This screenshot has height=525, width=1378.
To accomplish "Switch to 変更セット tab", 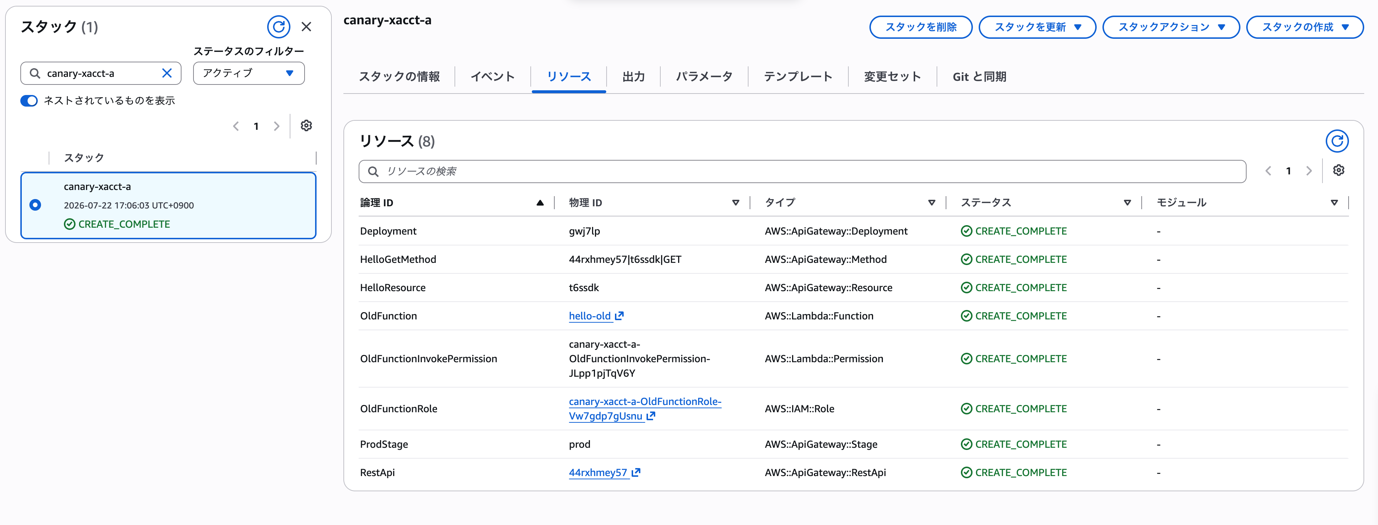I will [x=892, y=77].
